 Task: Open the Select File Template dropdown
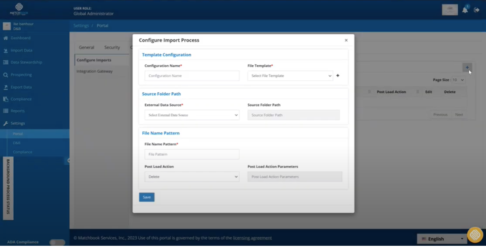pos(290,76)
